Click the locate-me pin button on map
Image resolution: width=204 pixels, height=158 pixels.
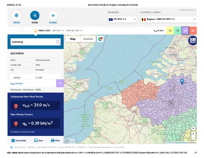pyautogui.click(x=193, y=128)
